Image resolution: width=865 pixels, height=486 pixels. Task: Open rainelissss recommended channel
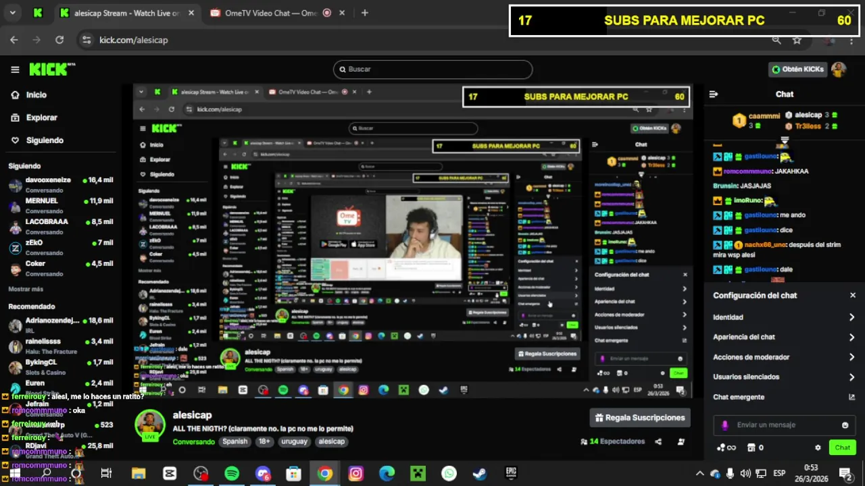61,346
